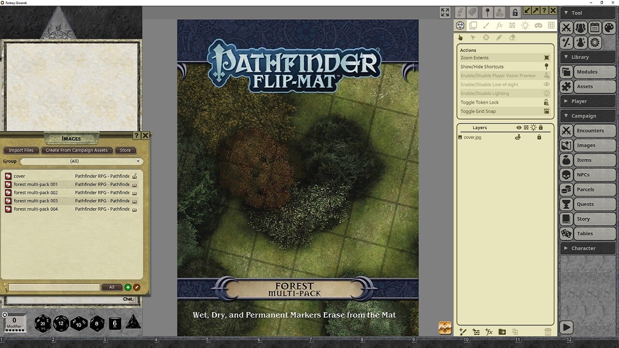
Task: Click the mask tool in the image toolbar
Action: [538, 25]
